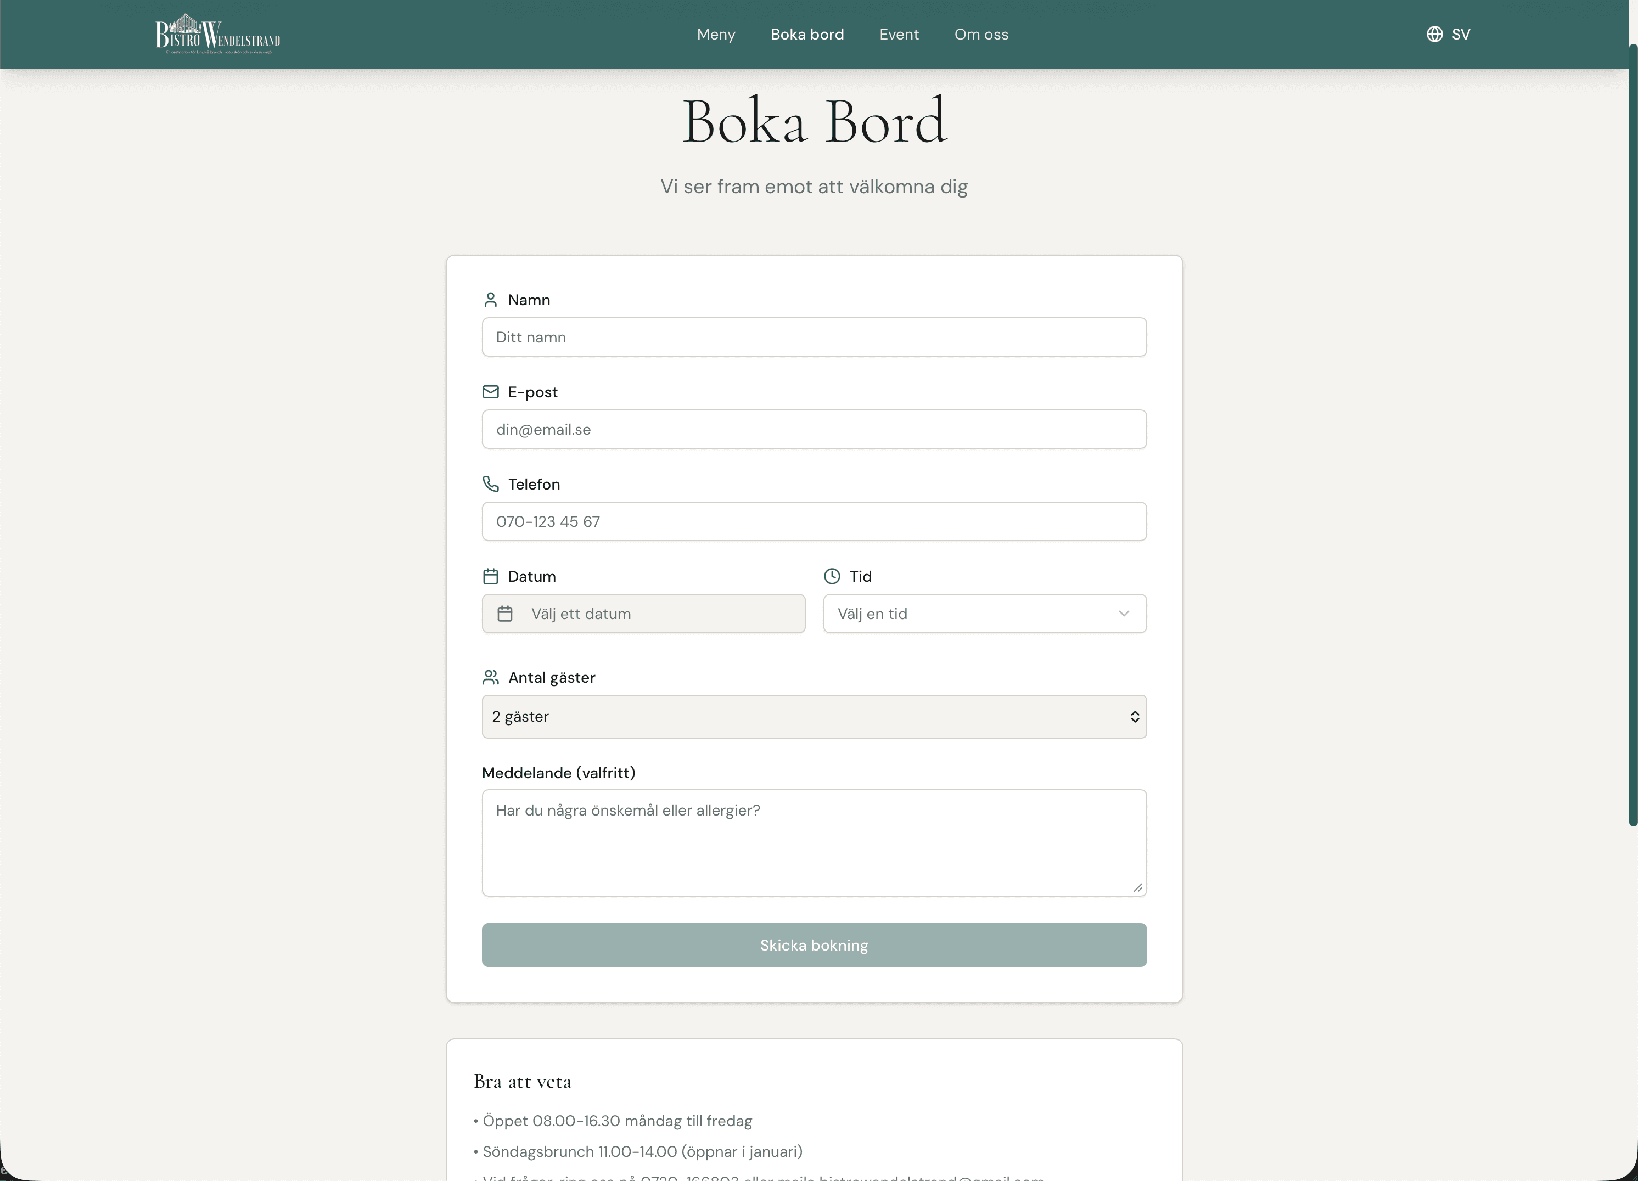The width and height of the screenshot is (1638, 1181).
Task: Click the phone icon beside Telefon
Action: pos(490,483)
